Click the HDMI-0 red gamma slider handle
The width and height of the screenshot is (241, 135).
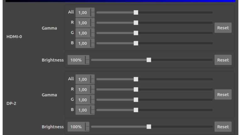click(x=136, y=23)
